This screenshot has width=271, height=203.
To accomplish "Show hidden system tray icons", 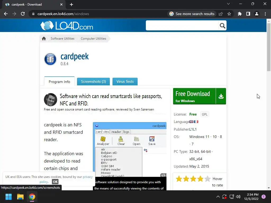I will 218,197.
